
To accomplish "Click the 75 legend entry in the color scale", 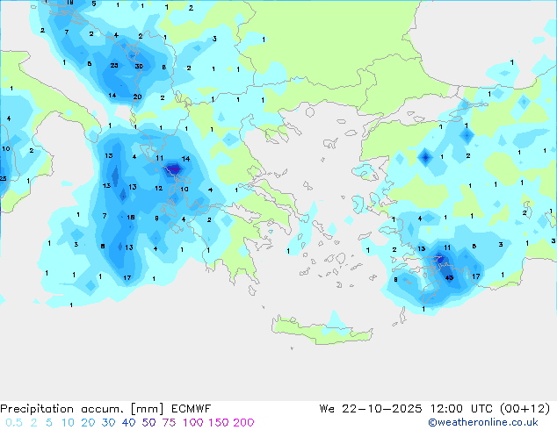I will pos(169,423).
